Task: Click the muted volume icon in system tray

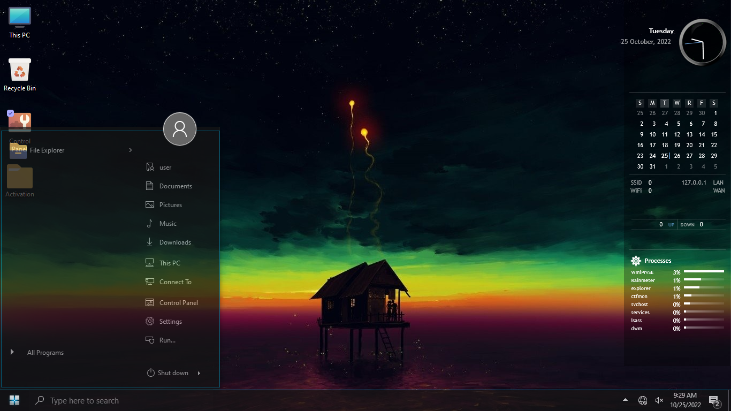Action: [659, 400]
